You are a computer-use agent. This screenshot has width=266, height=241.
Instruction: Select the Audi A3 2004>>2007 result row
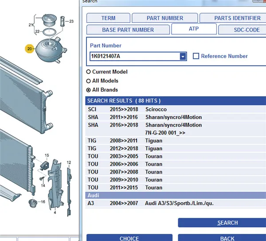point(176,203)
